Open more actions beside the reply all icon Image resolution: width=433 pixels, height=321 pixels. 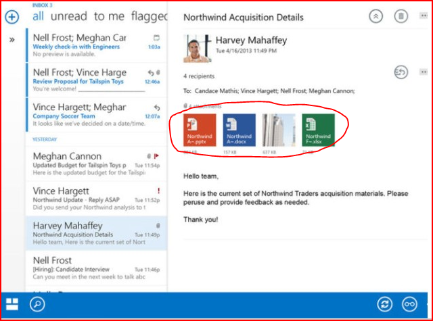(424, 72)
